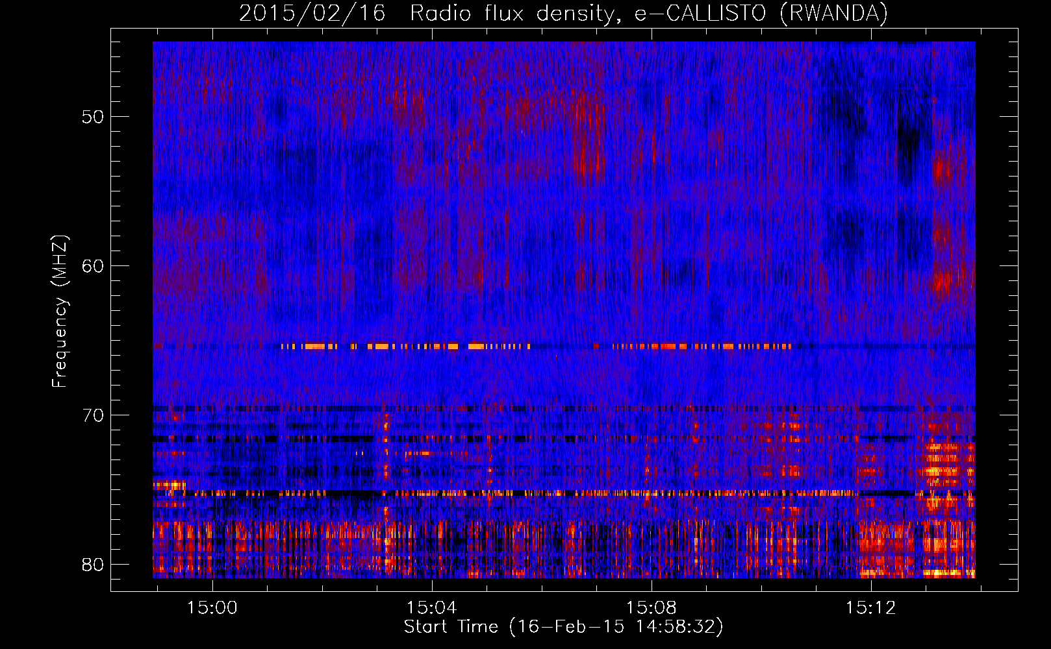The image size is (1051, 649).
Task: Click the red patch at 60 MHz after 15:12
Action: tap(941, 282)
